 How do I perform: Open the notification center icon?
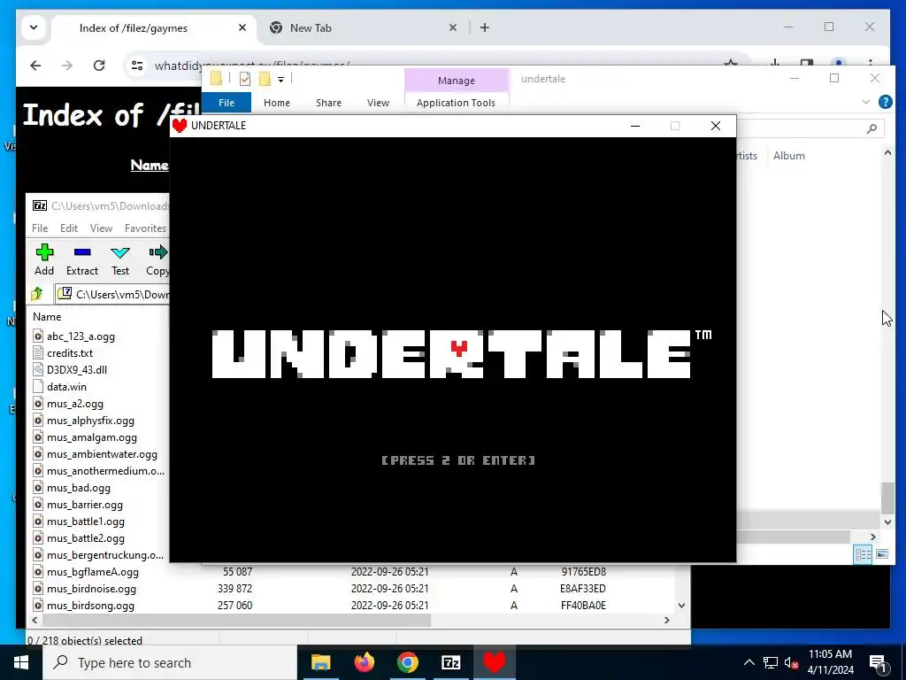878,663
